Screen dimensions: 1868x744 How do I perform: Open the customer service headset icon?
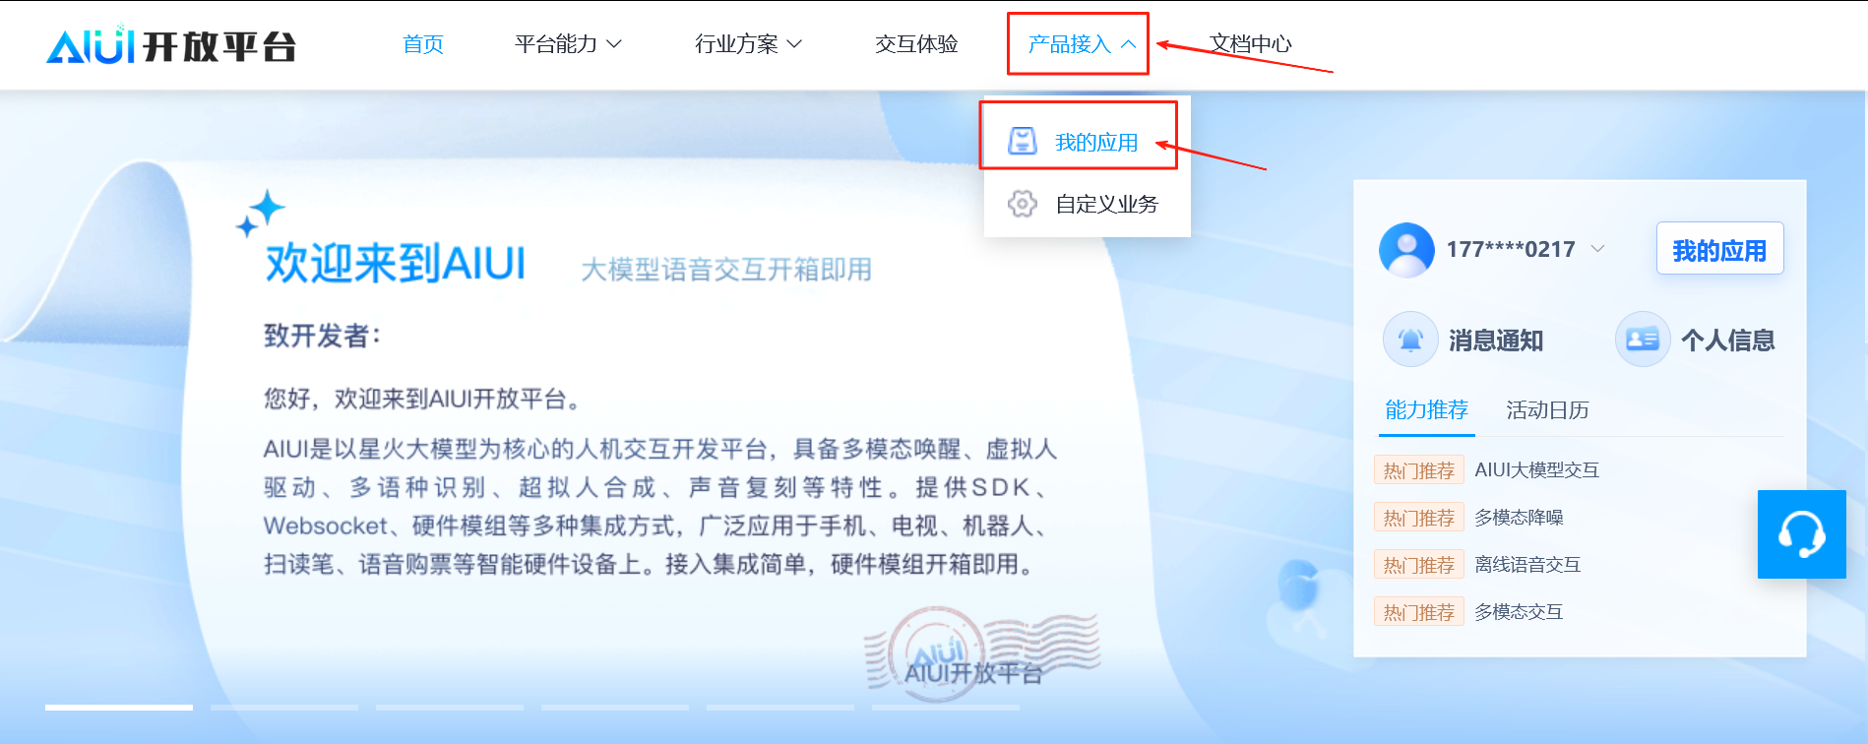tap(1801, 534)
